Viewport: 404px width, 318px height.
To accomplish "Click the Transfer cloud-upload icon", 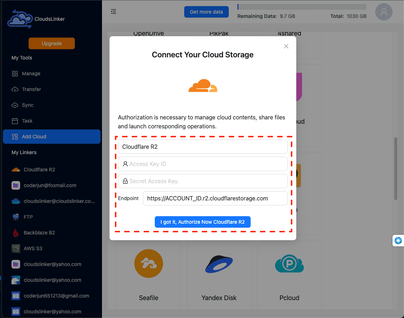I will 15,89.
